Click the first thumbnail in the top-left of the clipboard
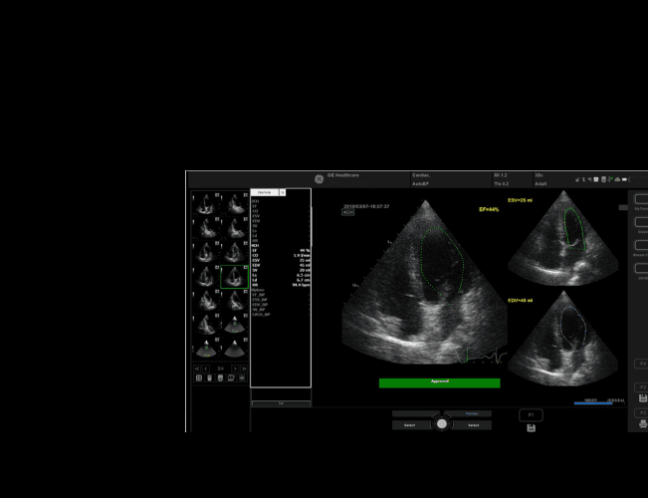The height and width of the screenshot is (498, 648). [x=205, y=204]
